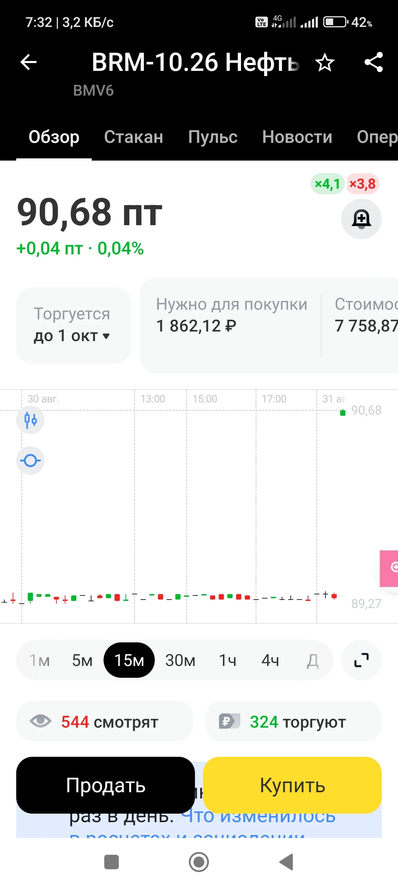Select the 1м chart interval
Screen dimensions: 398x886
39,660
